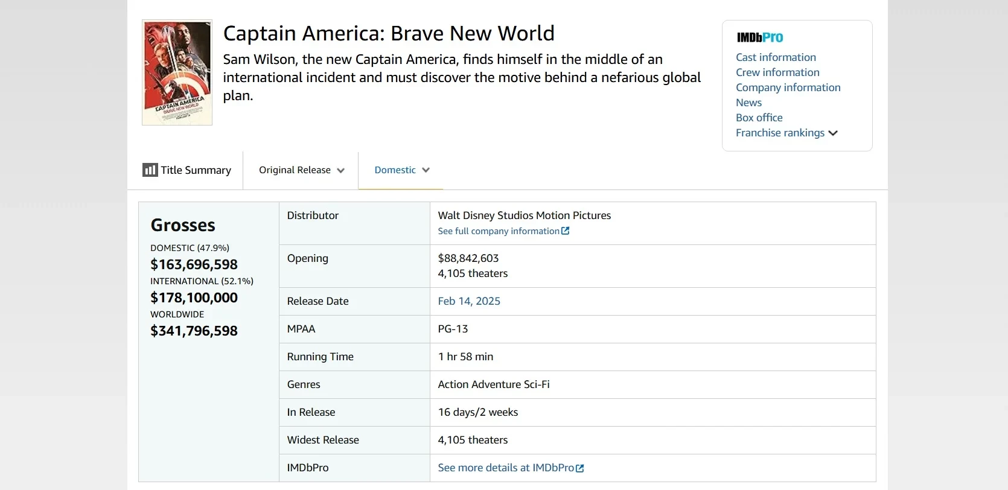1008x490 pixels.
Task: Open the Captain America movie poster
Action: coord(177,72)
